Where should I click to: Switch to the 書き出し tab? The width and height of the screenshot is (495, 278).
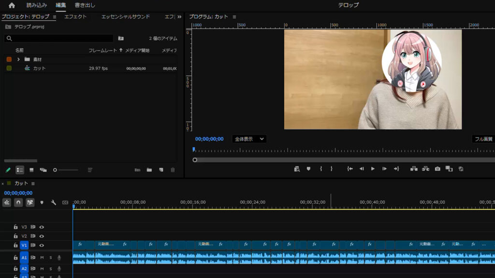point(85,5)
